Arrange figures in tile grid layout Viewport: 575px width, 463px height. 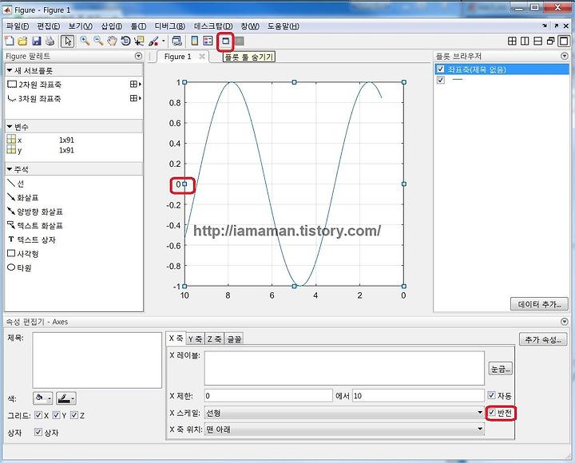tap(512, 41)
